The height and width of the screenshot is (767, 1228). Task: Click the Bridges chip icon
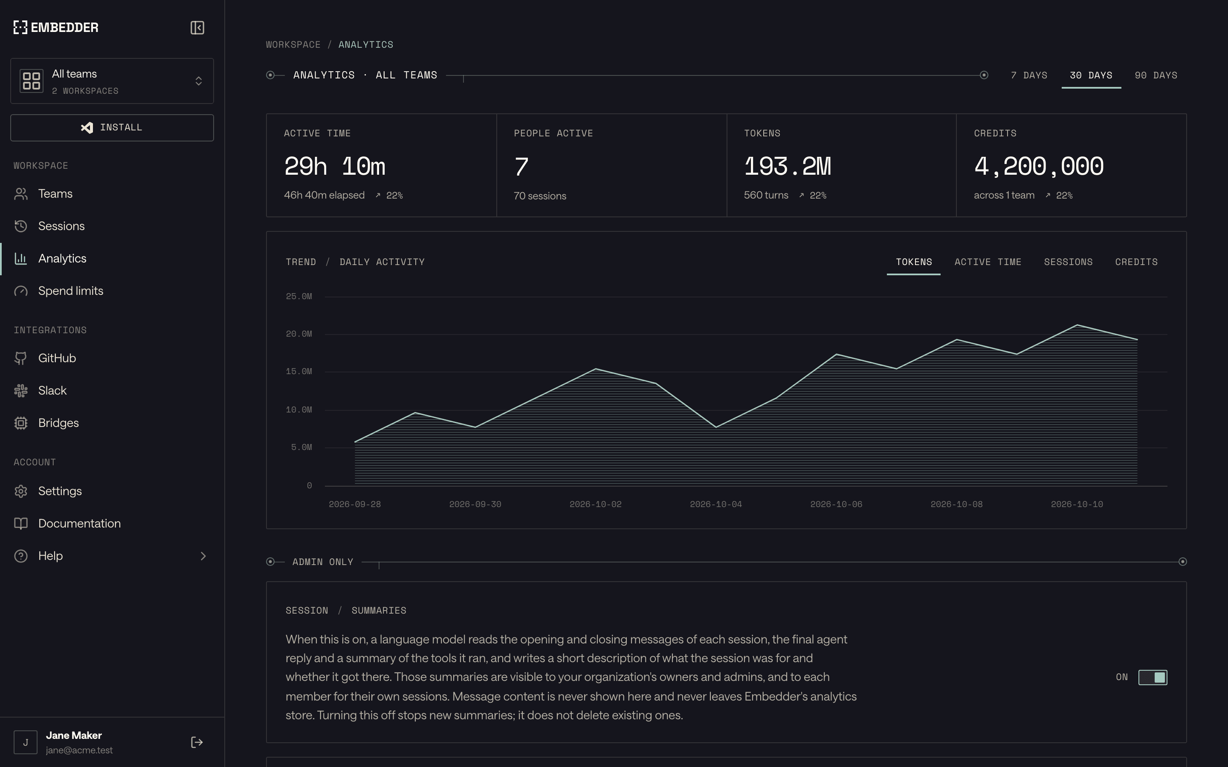tap(21, 423)
